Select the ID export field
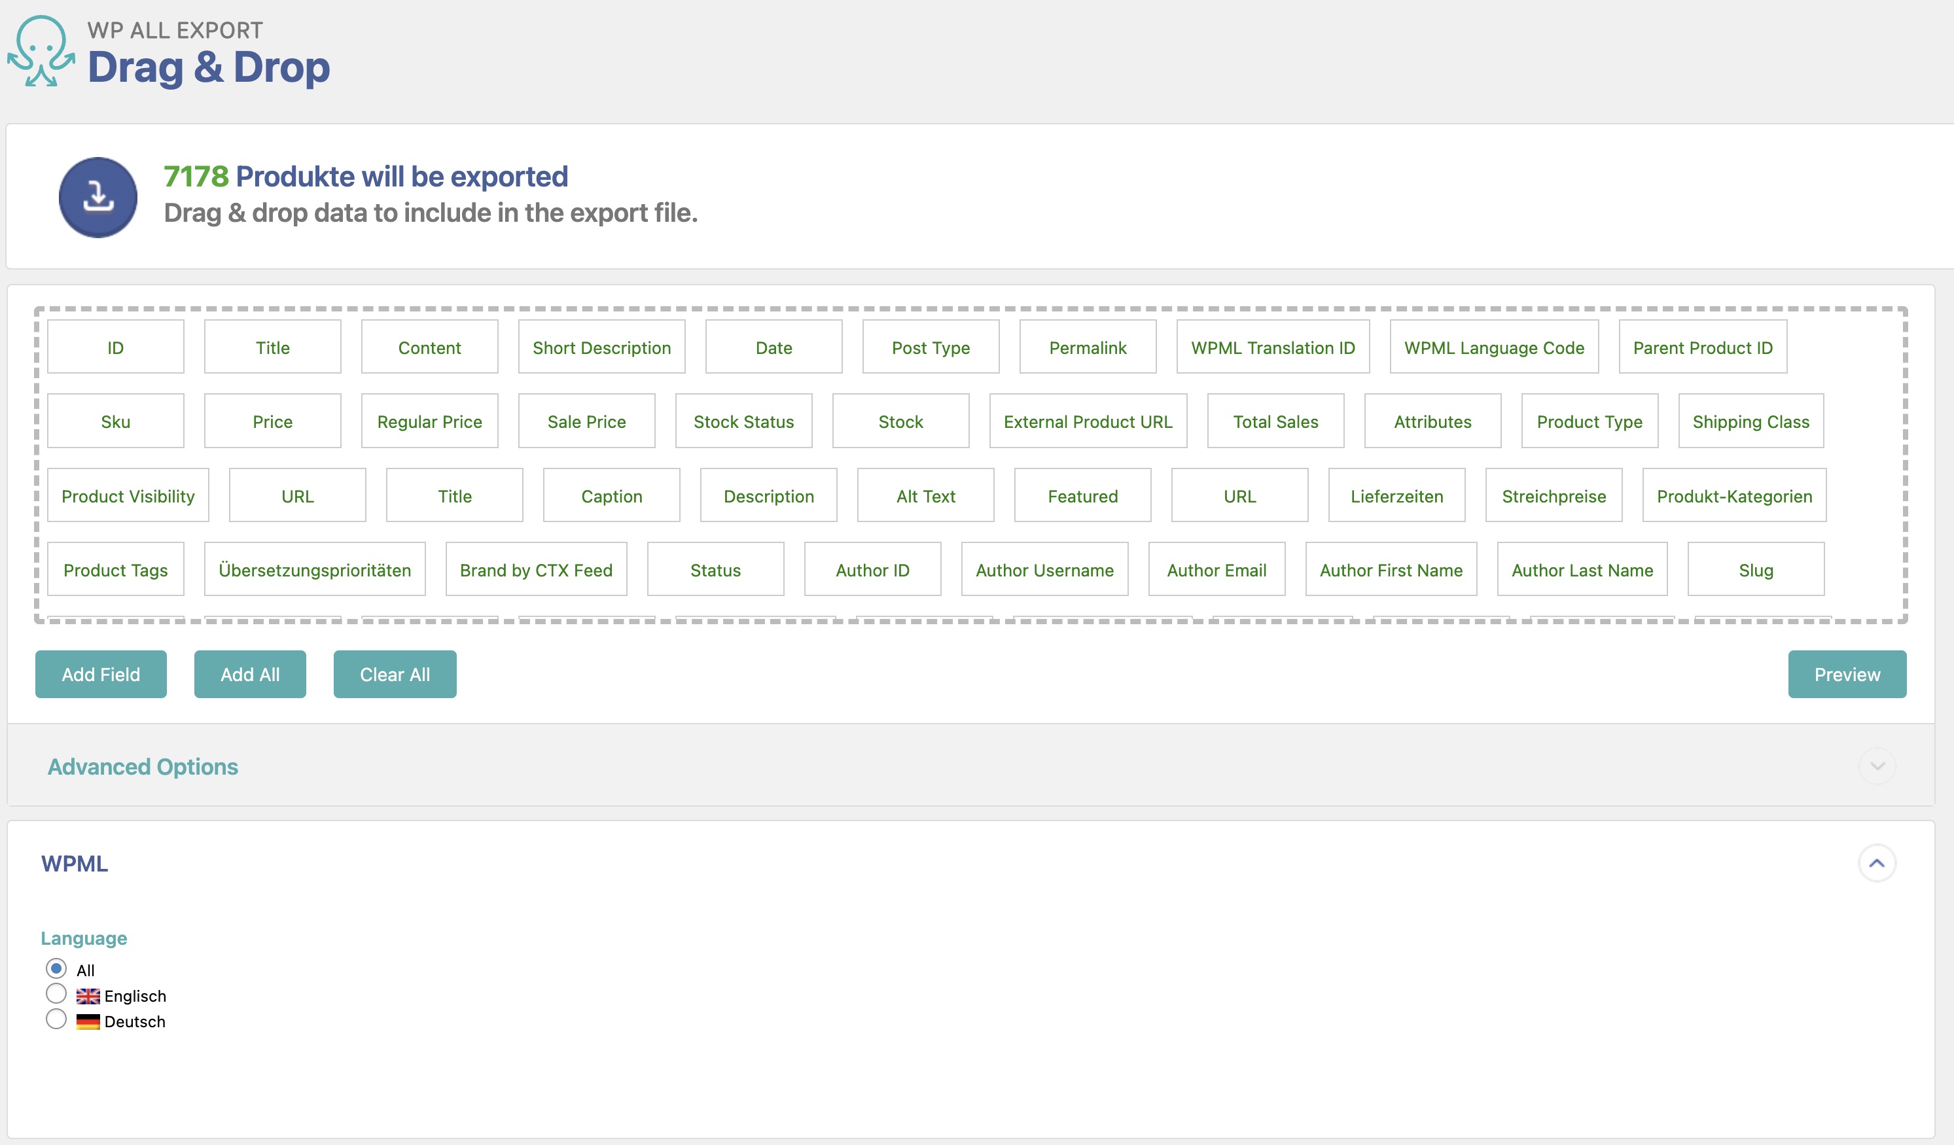 pyautogui.click(x=116, y=347)
